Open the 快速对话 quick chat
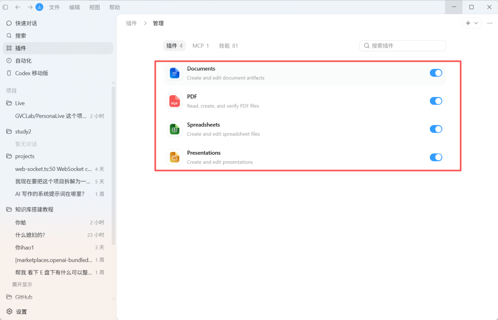 [x=58, y=23]
